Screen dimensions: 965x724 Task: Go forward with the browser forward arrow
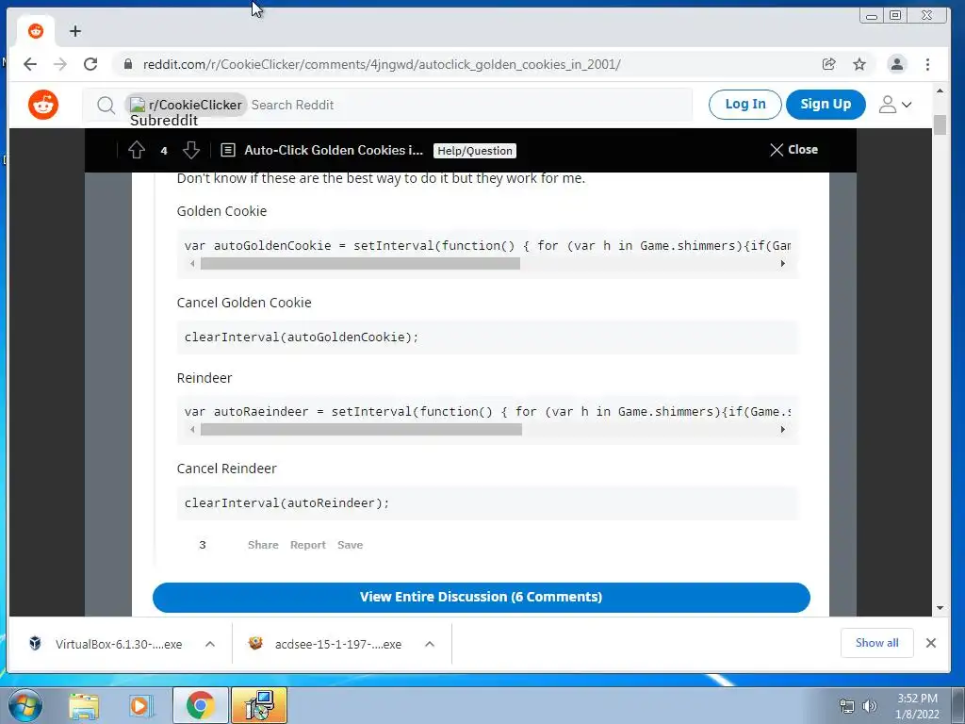click(59, 64)
